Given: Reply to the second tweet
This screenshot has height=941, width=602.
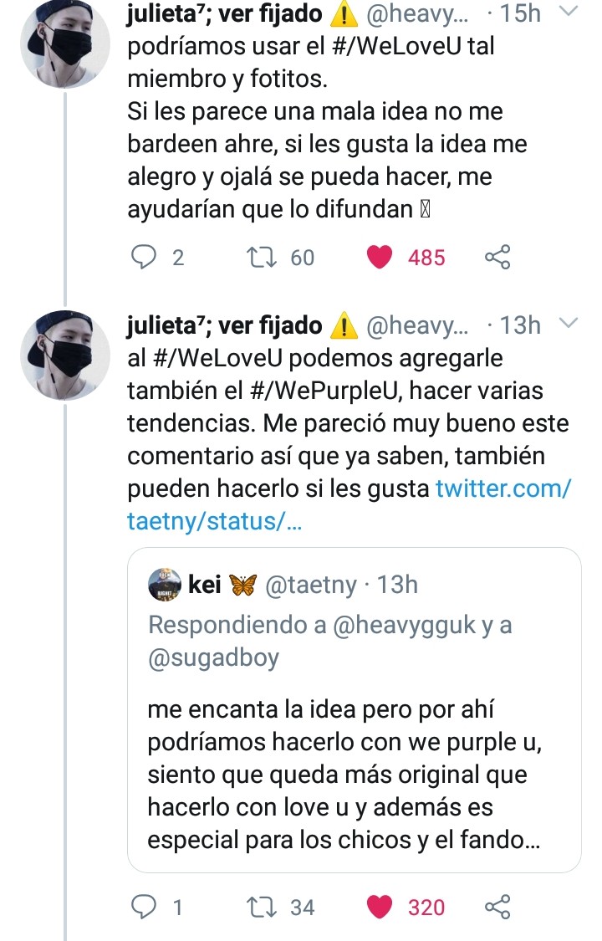Looking at the screenshot, I should [145, 907].
